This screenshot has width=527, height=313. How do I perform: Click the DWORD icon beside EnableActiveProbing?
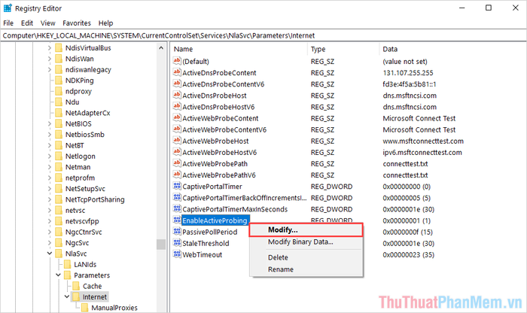click(177, 220)
